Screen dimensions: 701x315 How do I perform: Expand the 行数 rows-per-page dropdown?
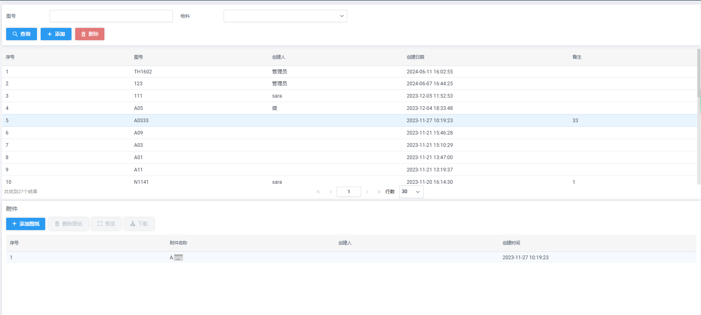click(411, 192)
